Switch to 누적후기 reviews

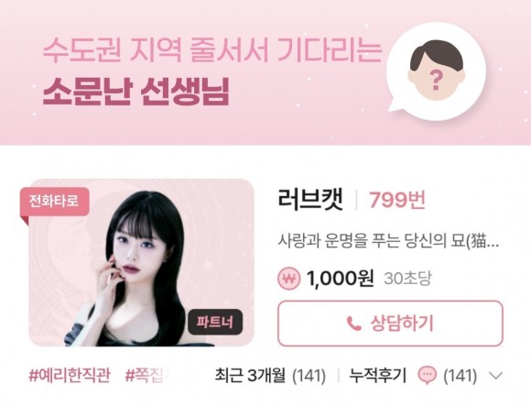tap(377, 376)
